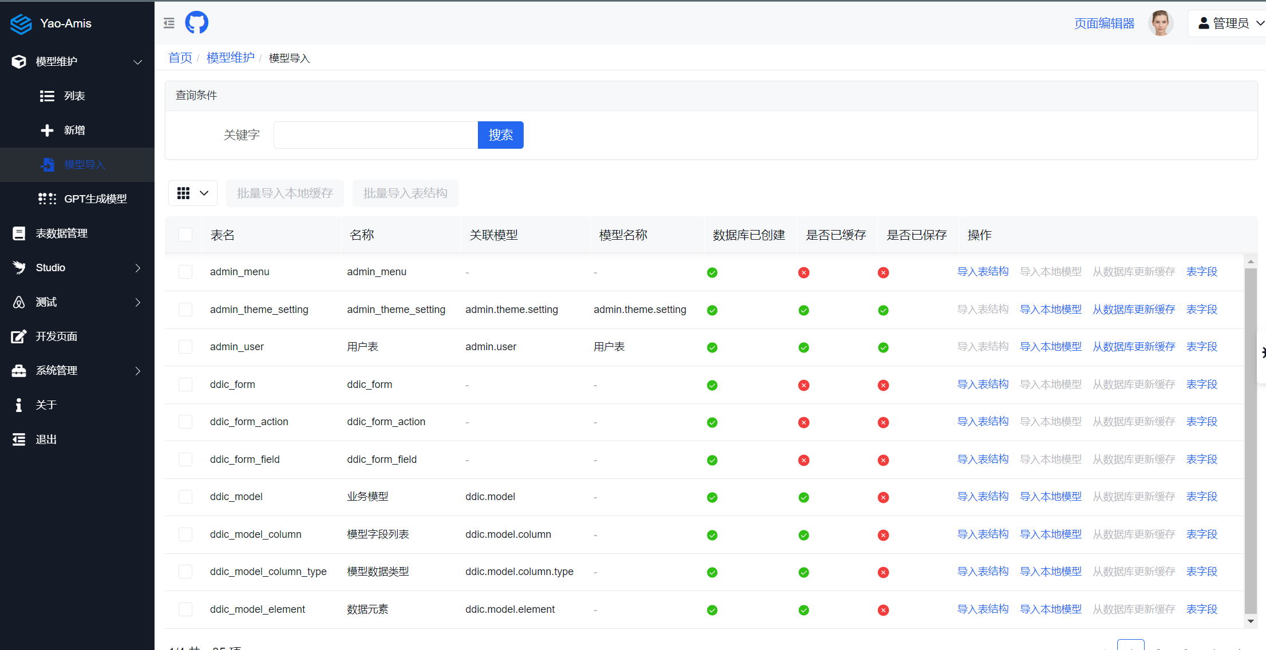Image resolution: width=1266 pixels, height=650 pixels.
Task: Check the admin_theme_setting row checkbox
Action: point(185,310)
